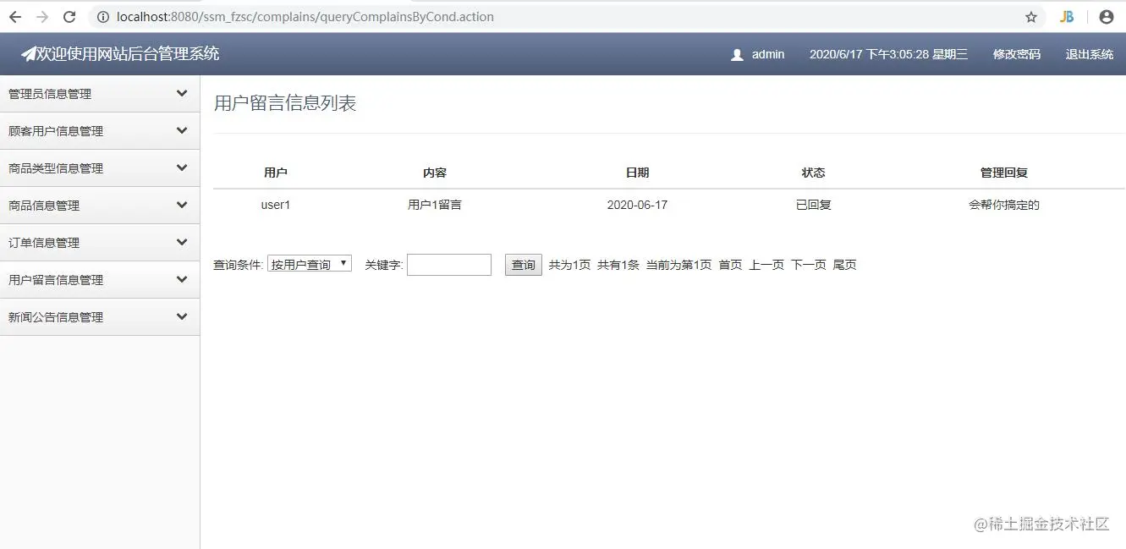1126x549 pixels.
Task: Click the 关键字 keyword input field
Action: point(449,265)
